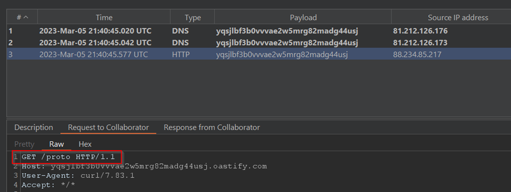Open the Description tab

(x=34, y=127)
